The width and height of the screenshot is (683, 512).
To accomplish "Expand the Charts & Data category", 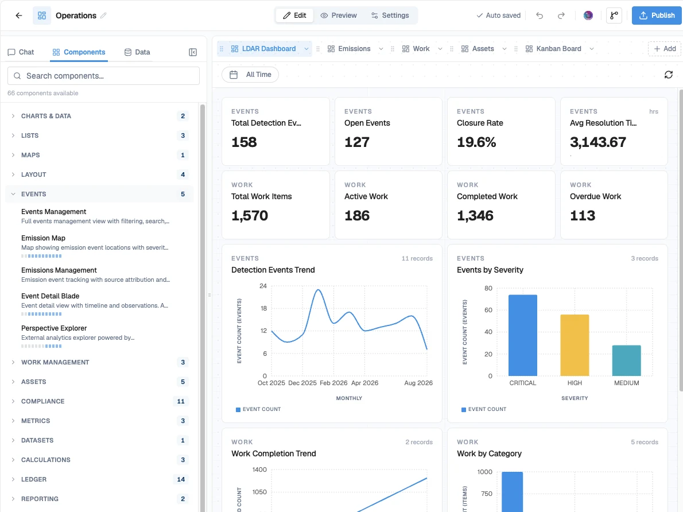I will point(99,116).
